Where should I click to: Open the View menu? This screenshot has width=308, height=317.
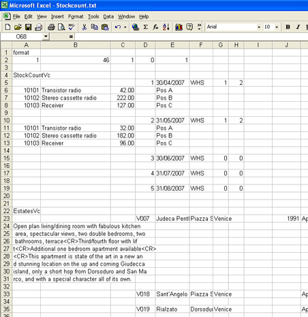[42, 16]
